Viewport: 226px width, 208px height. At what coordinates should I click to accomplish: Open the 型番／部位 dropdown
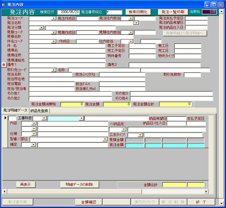coord(105,139)
